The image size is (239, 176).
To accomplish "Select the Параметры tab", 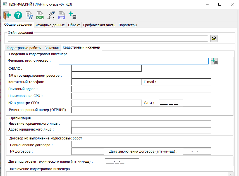I will tap(128, 25).
